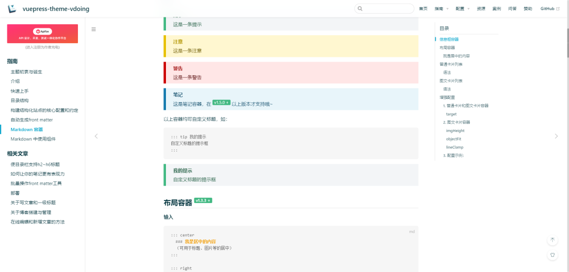This screenshot has width=569, height=272.
Task: Open sidebar item 自动生成front matter
Action: click(32, 119)
